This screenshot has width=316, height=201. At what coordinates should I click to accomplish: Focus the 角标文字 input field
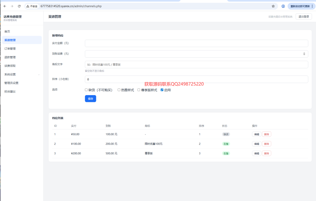click(x=196, y=65)
